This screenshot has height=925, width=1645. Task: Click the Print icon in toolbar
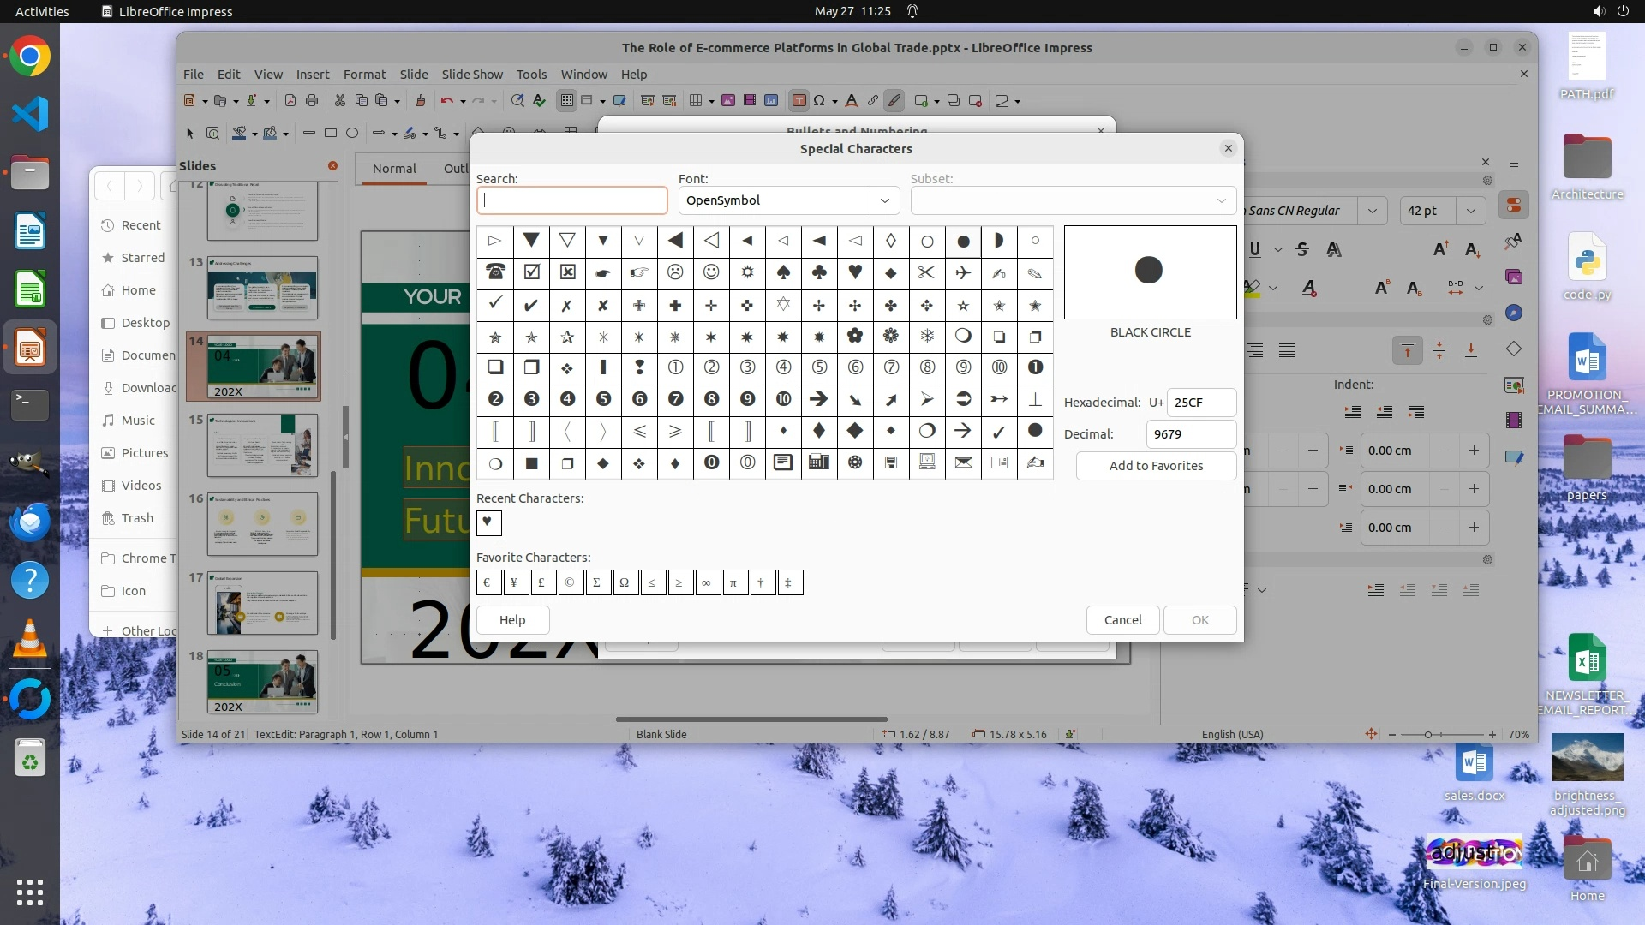312,101
